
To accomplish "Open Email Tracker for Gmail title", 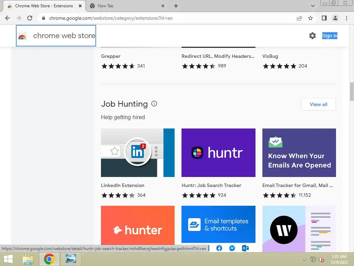I will click(x=298, y=185).
